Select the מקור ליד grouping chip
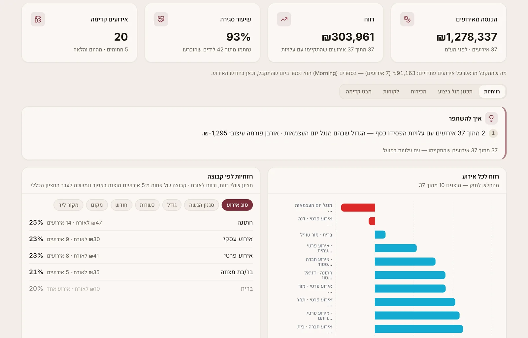Image resolution: width=528 pixels, height=338 pixels. pyautogui.click(x=68, y=205)
